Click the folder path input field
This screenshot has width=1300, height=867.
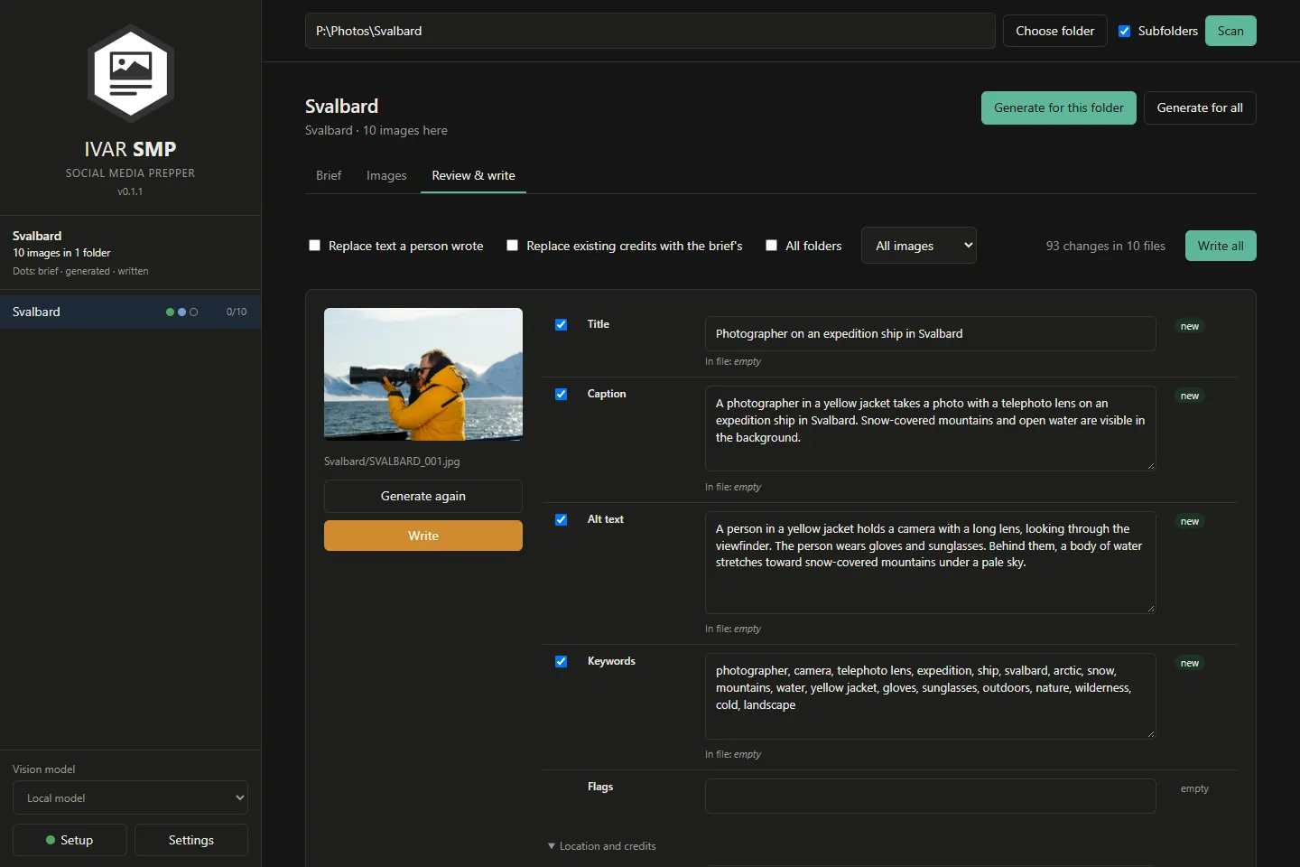pyautogui.click(x=650, y=31)
